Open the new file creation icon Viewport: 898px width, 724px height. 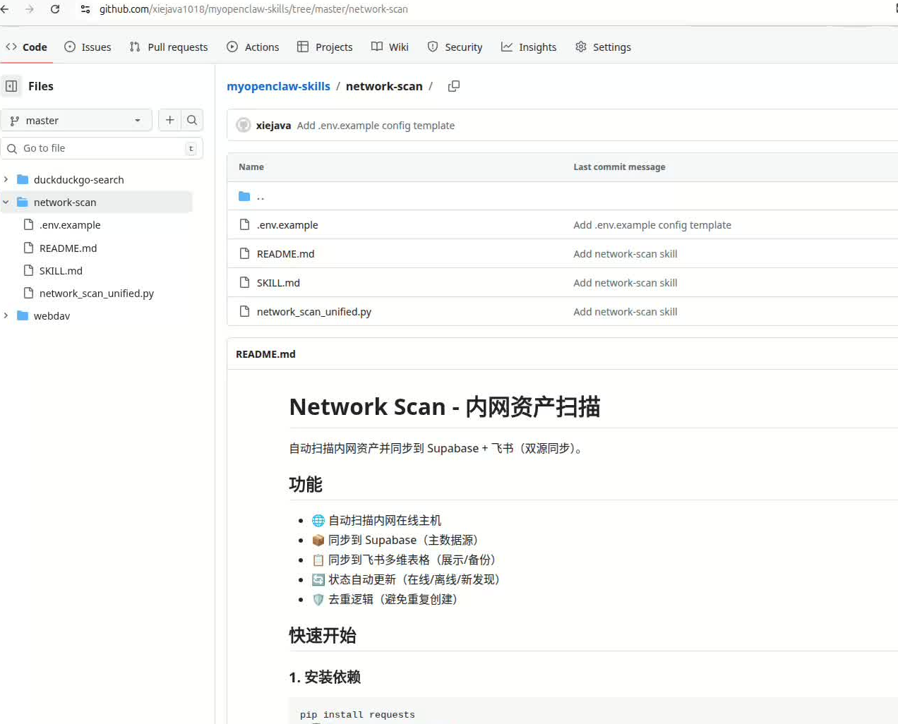coord(169,120)
